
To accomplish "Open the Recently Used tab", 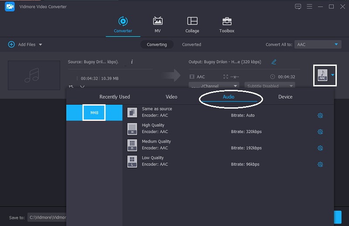I will click(115, 97).
